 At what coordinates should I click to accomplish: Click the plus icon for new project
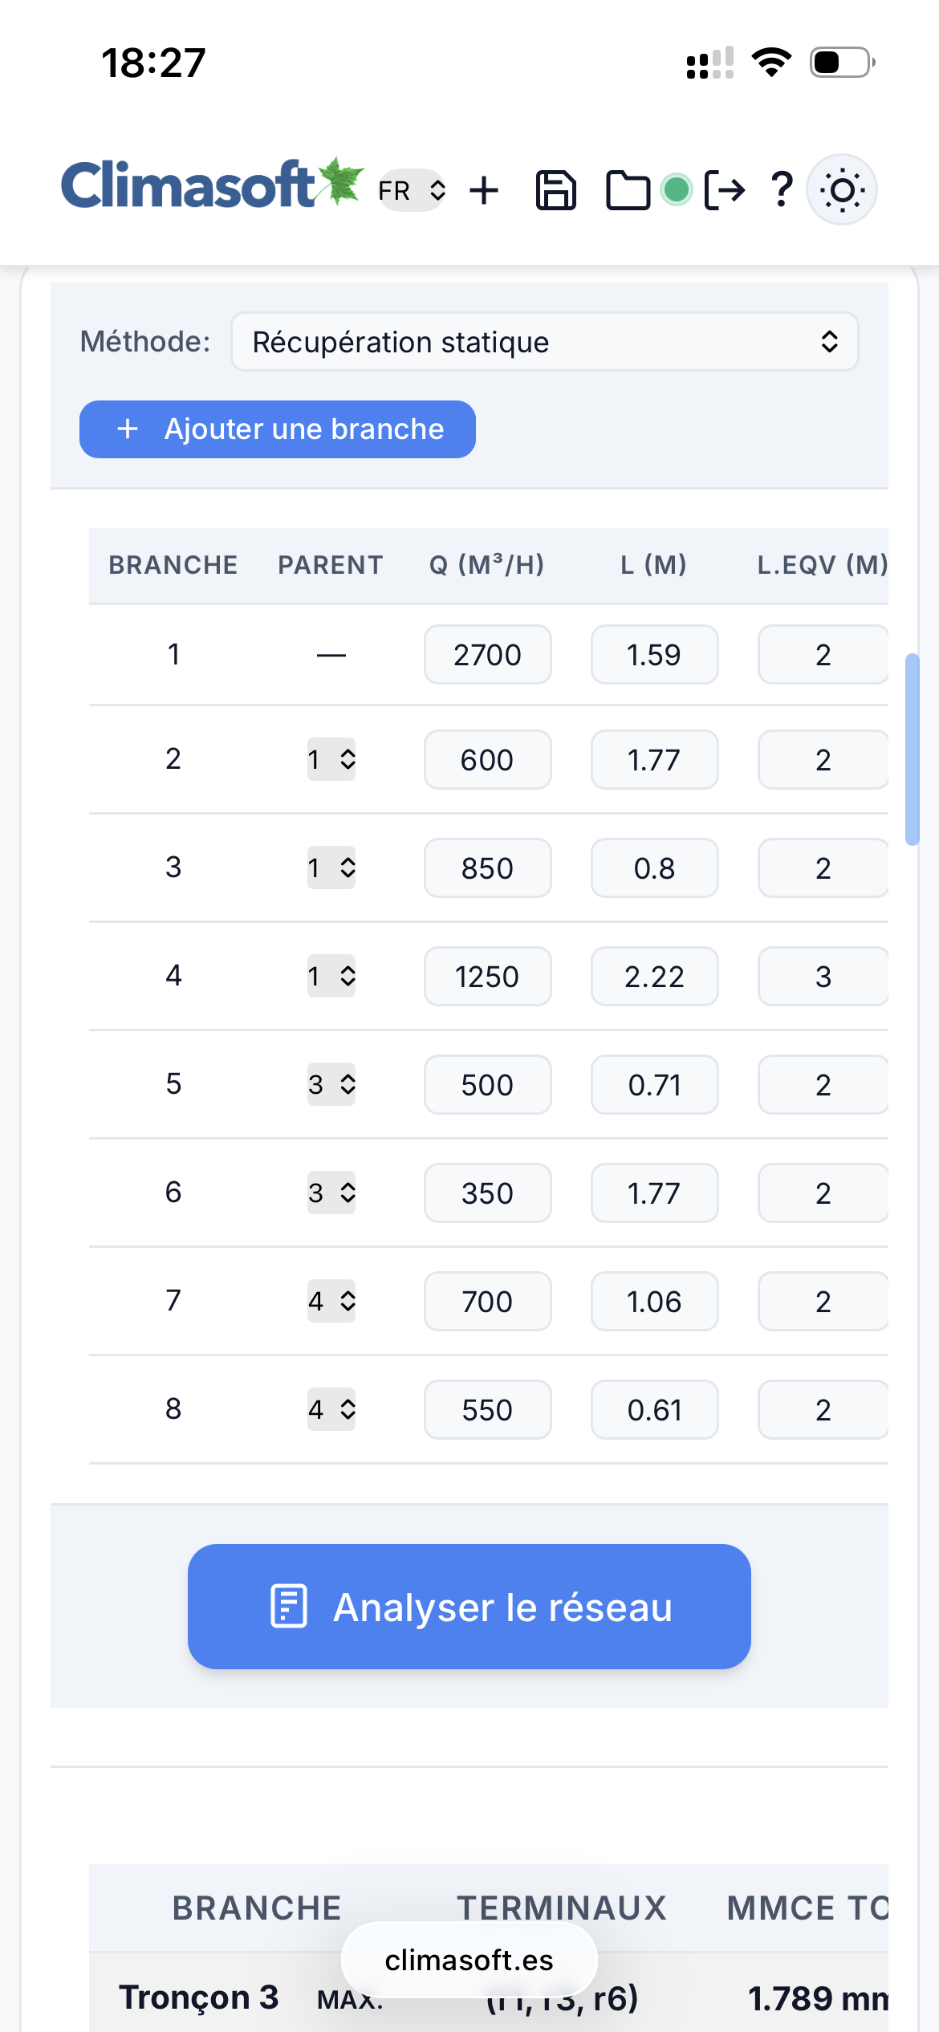click(x=484, y=191)
